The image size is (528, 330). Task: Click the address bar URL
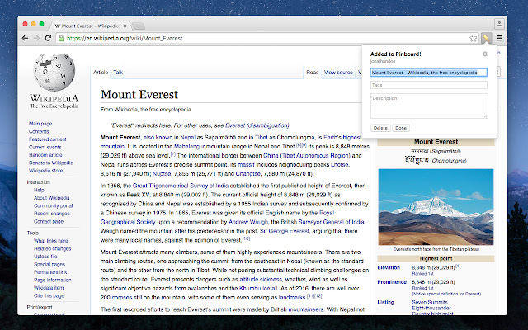coord(125,39)
